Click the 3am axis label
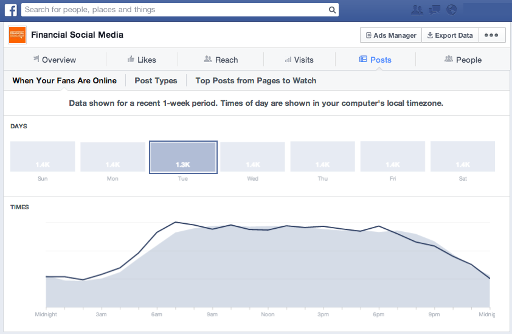The image size is (512, 334). pos(101,314)
